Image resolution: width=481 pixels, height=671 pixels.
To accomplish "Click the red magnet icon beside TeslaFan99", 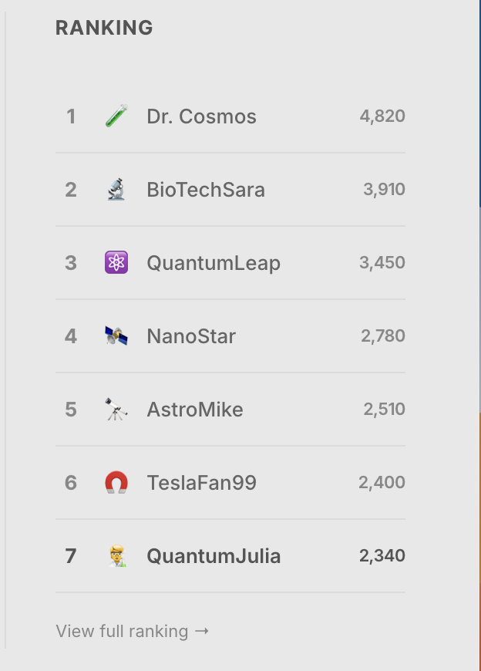I will coord(116,483).
